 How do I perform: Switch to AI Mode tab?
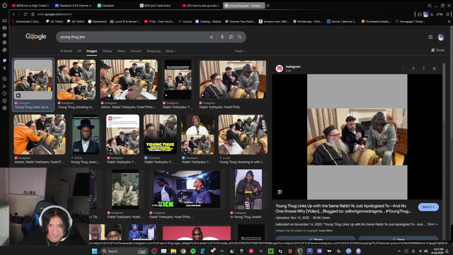(x=66, y=51)
